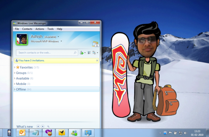Click the What's new settings wrench icon
The image size is (209, 137).
[48, 126]
